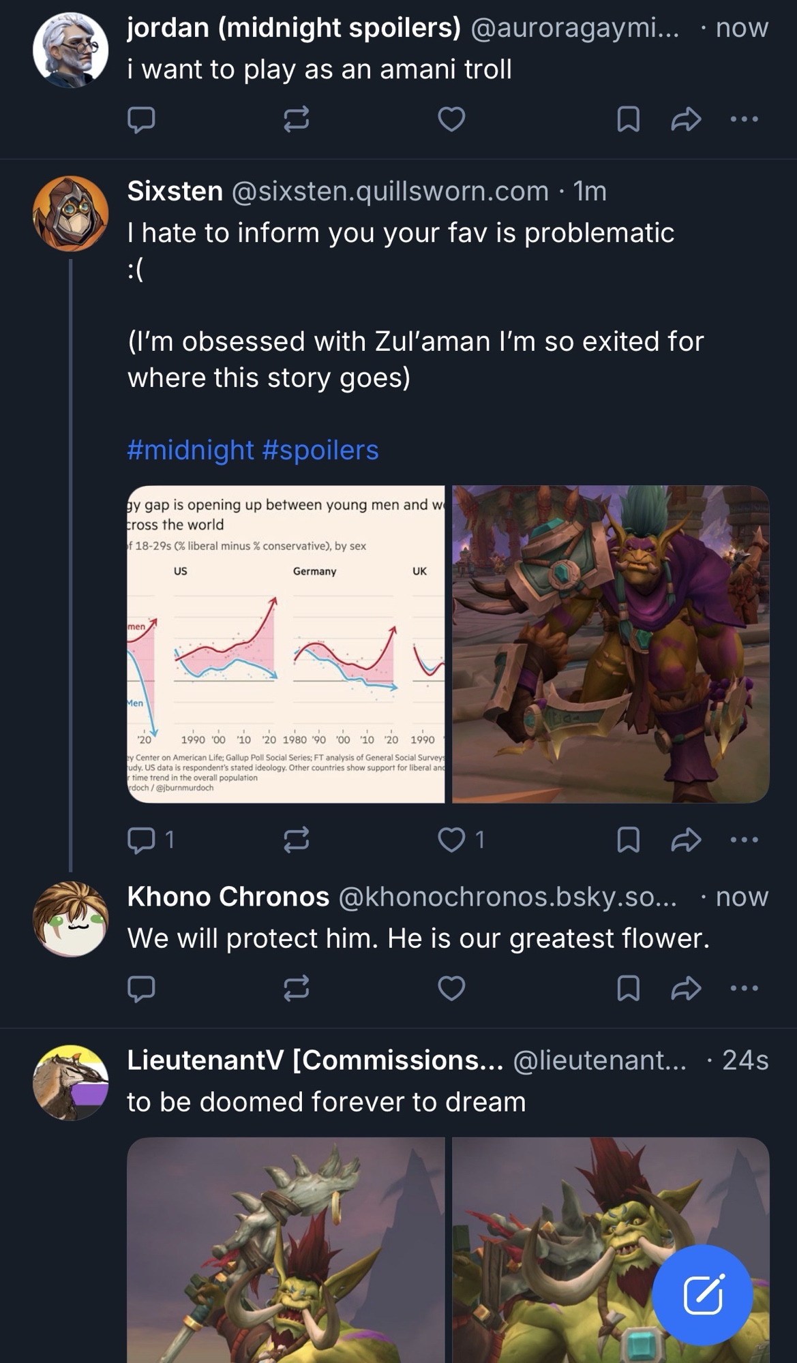Compose a new post

tap(703, 1295)
